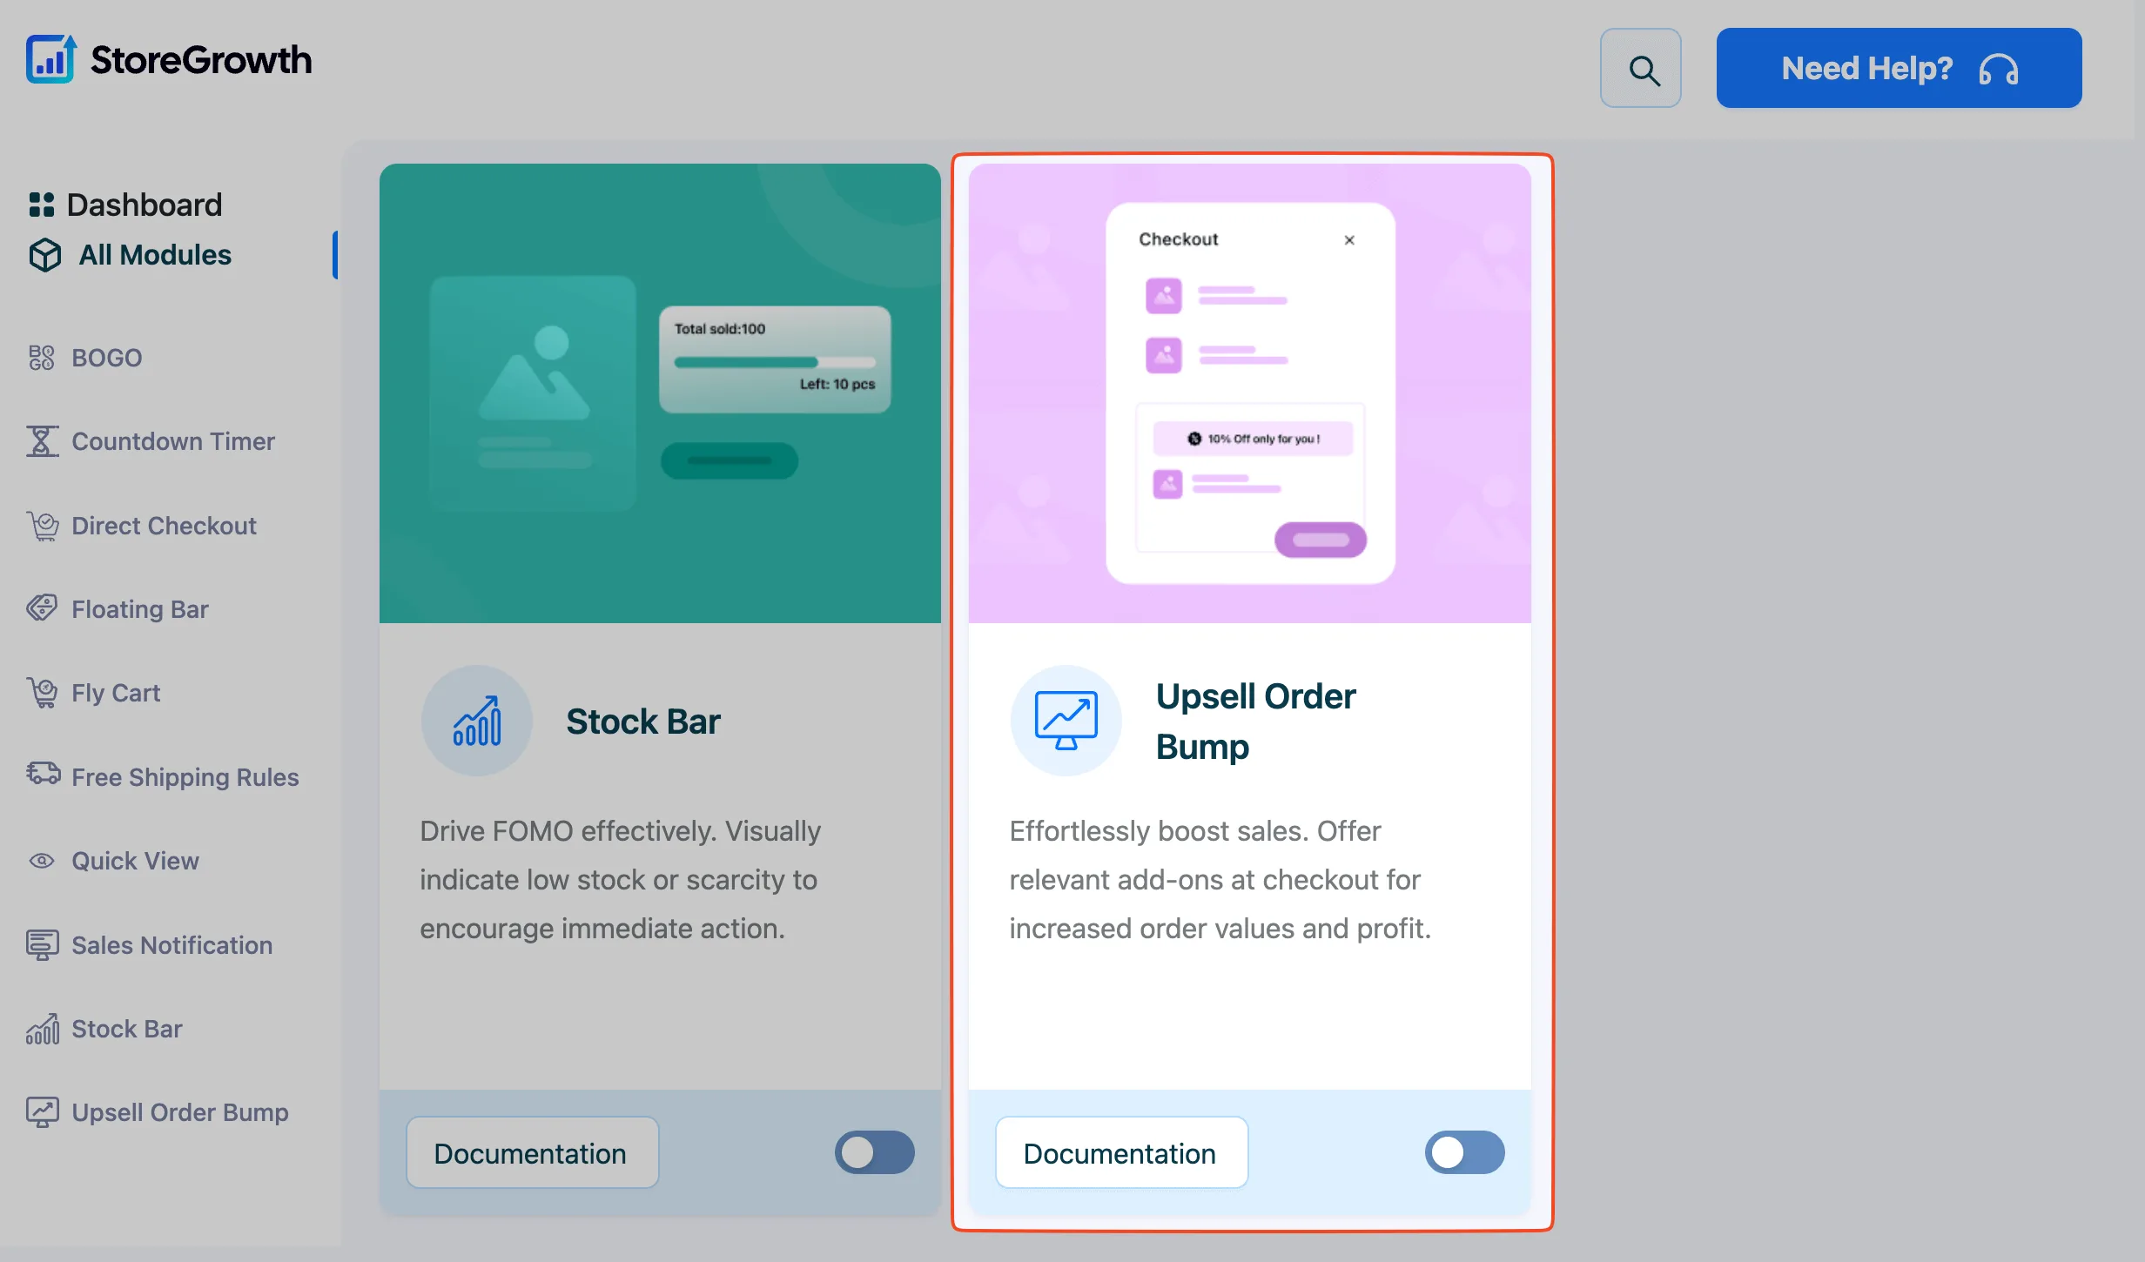This screenshot has height=1262, width=2145.
Task: Click the Fly Cart sidebar icon
Action: pos(42,693)
